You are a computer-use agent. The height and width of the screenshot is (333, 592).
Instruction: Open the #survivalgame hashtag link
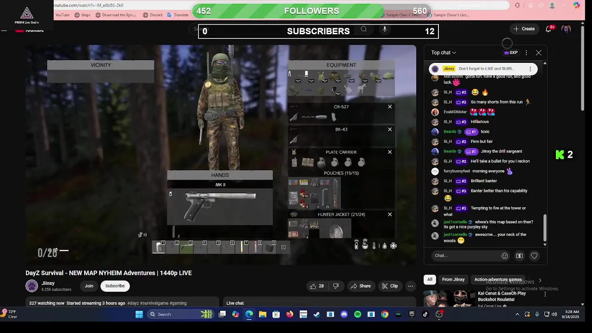154,303
